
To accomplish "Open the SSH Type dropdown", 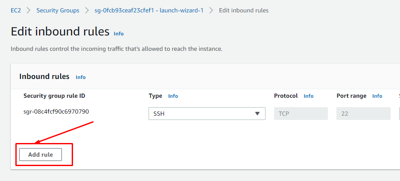I will click(207, 114).
